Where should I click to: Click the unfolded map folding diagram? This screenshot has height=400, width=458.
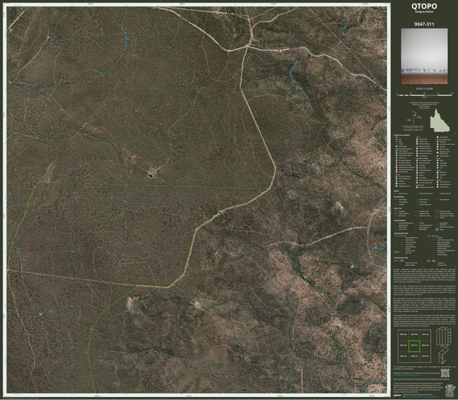(444, 337)
